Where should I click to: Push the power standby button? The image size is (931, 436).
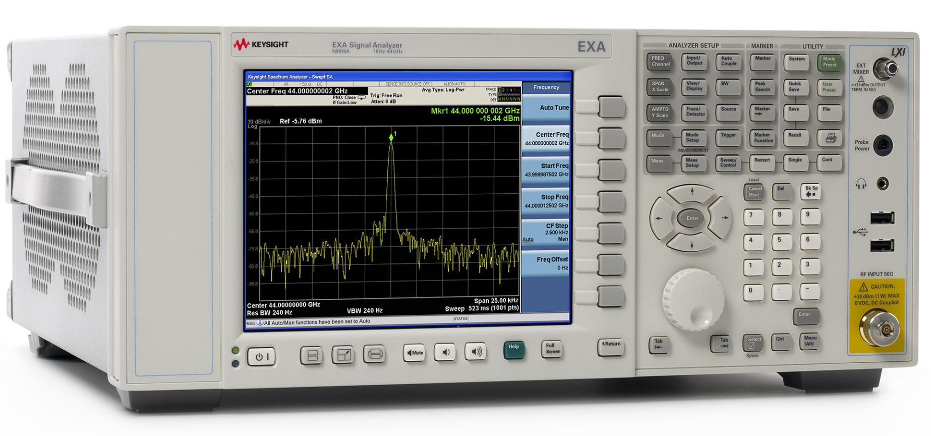click(x=261, y=357)
